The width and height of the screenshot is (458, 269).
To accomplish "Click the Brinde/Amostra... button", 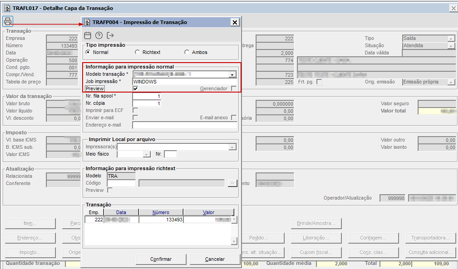I will (x=316, y=224).
